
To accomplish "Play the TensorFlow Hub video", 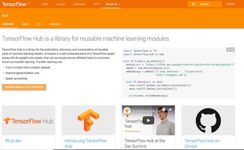I will pyautogui.click(x=148, y=121).
